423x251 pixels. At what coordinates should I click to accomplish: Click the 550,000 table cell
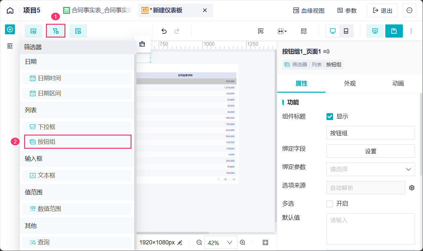pyautogui.click(x=230, y=81)
